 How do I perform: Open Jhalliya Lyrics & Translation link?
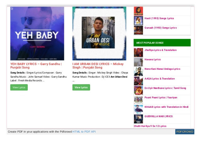click(x=160, y=50)
